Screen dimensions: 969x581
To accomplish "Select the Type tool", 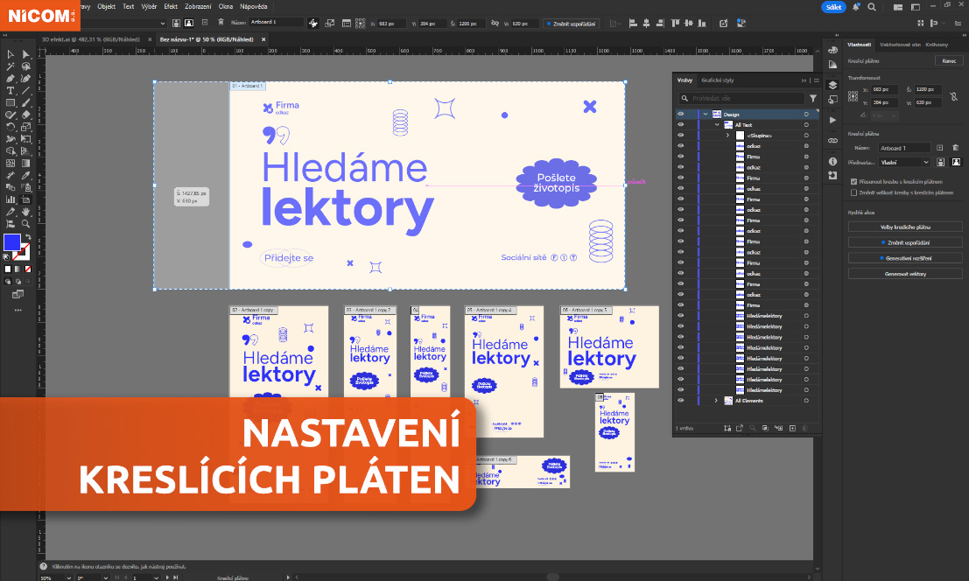I will 11,91.
